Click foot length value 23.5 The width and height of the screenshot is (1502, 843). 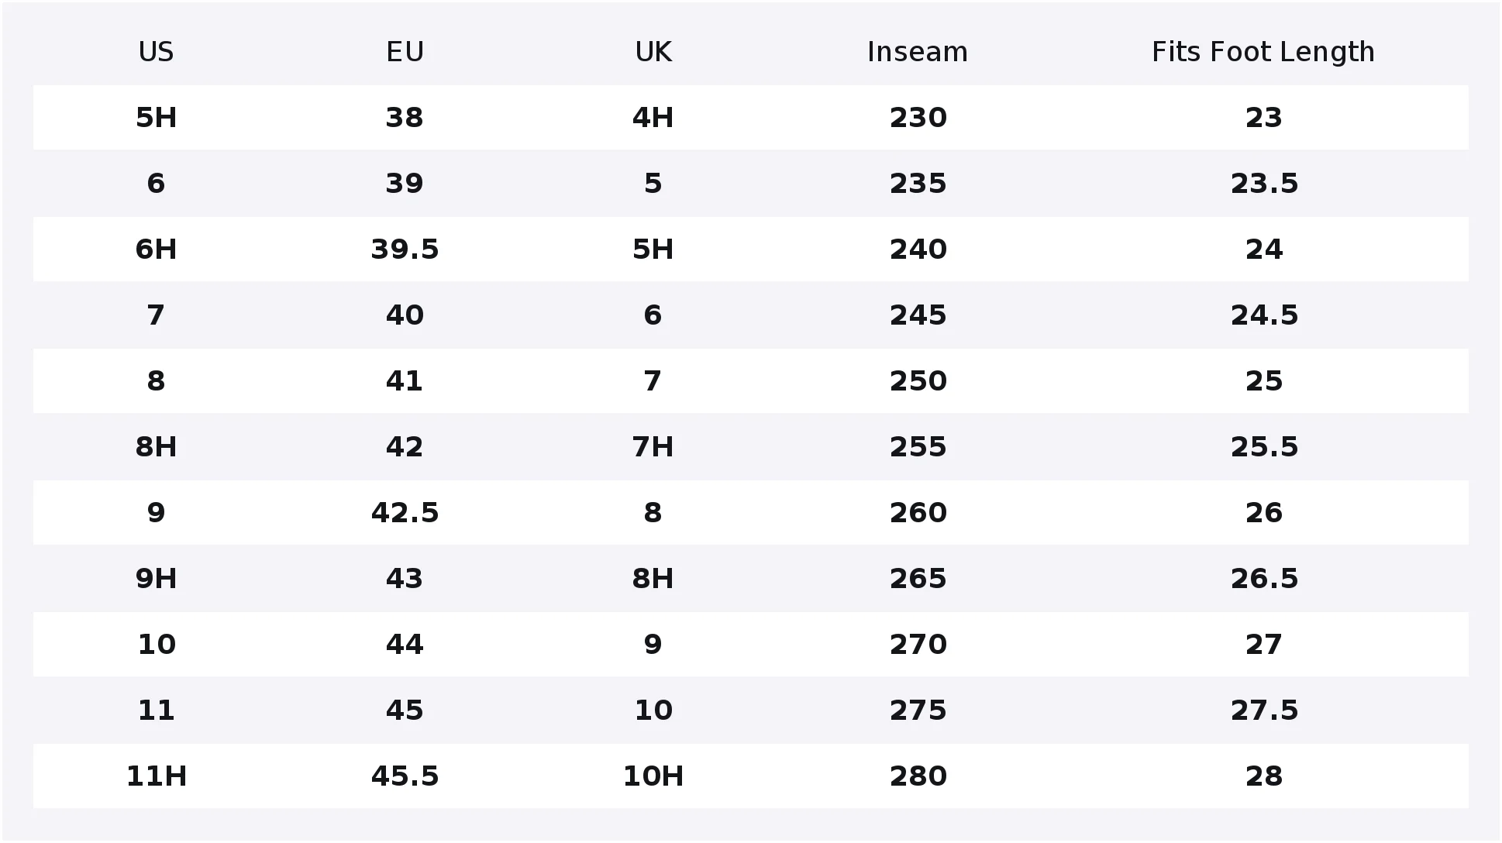click(1264, 184)
